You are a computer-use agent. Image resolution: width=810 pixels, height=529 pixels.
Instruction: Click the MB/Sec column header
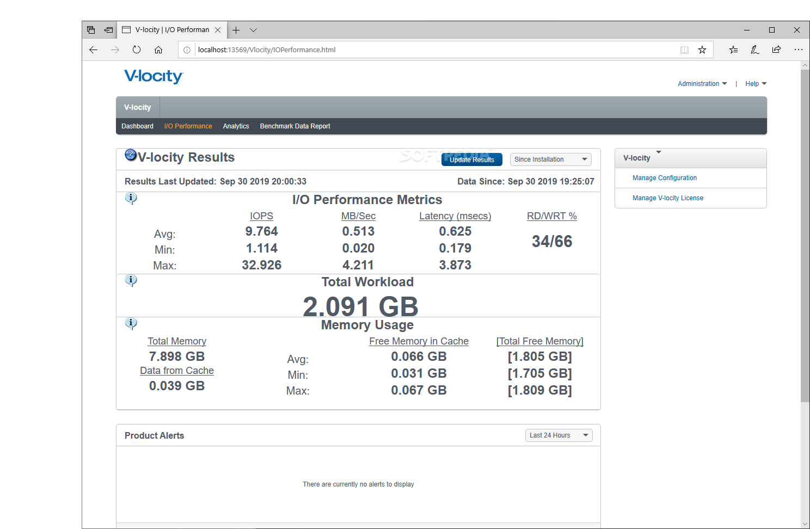pos(358,216)
